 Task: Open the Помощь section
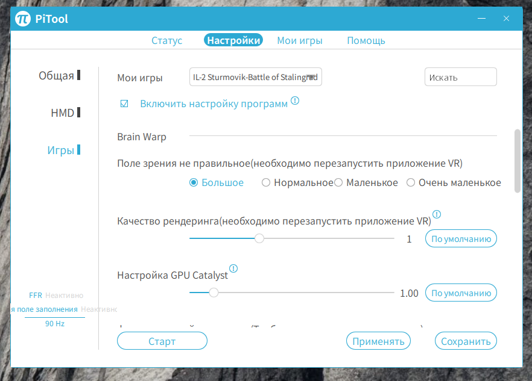(x=366, y=40)
